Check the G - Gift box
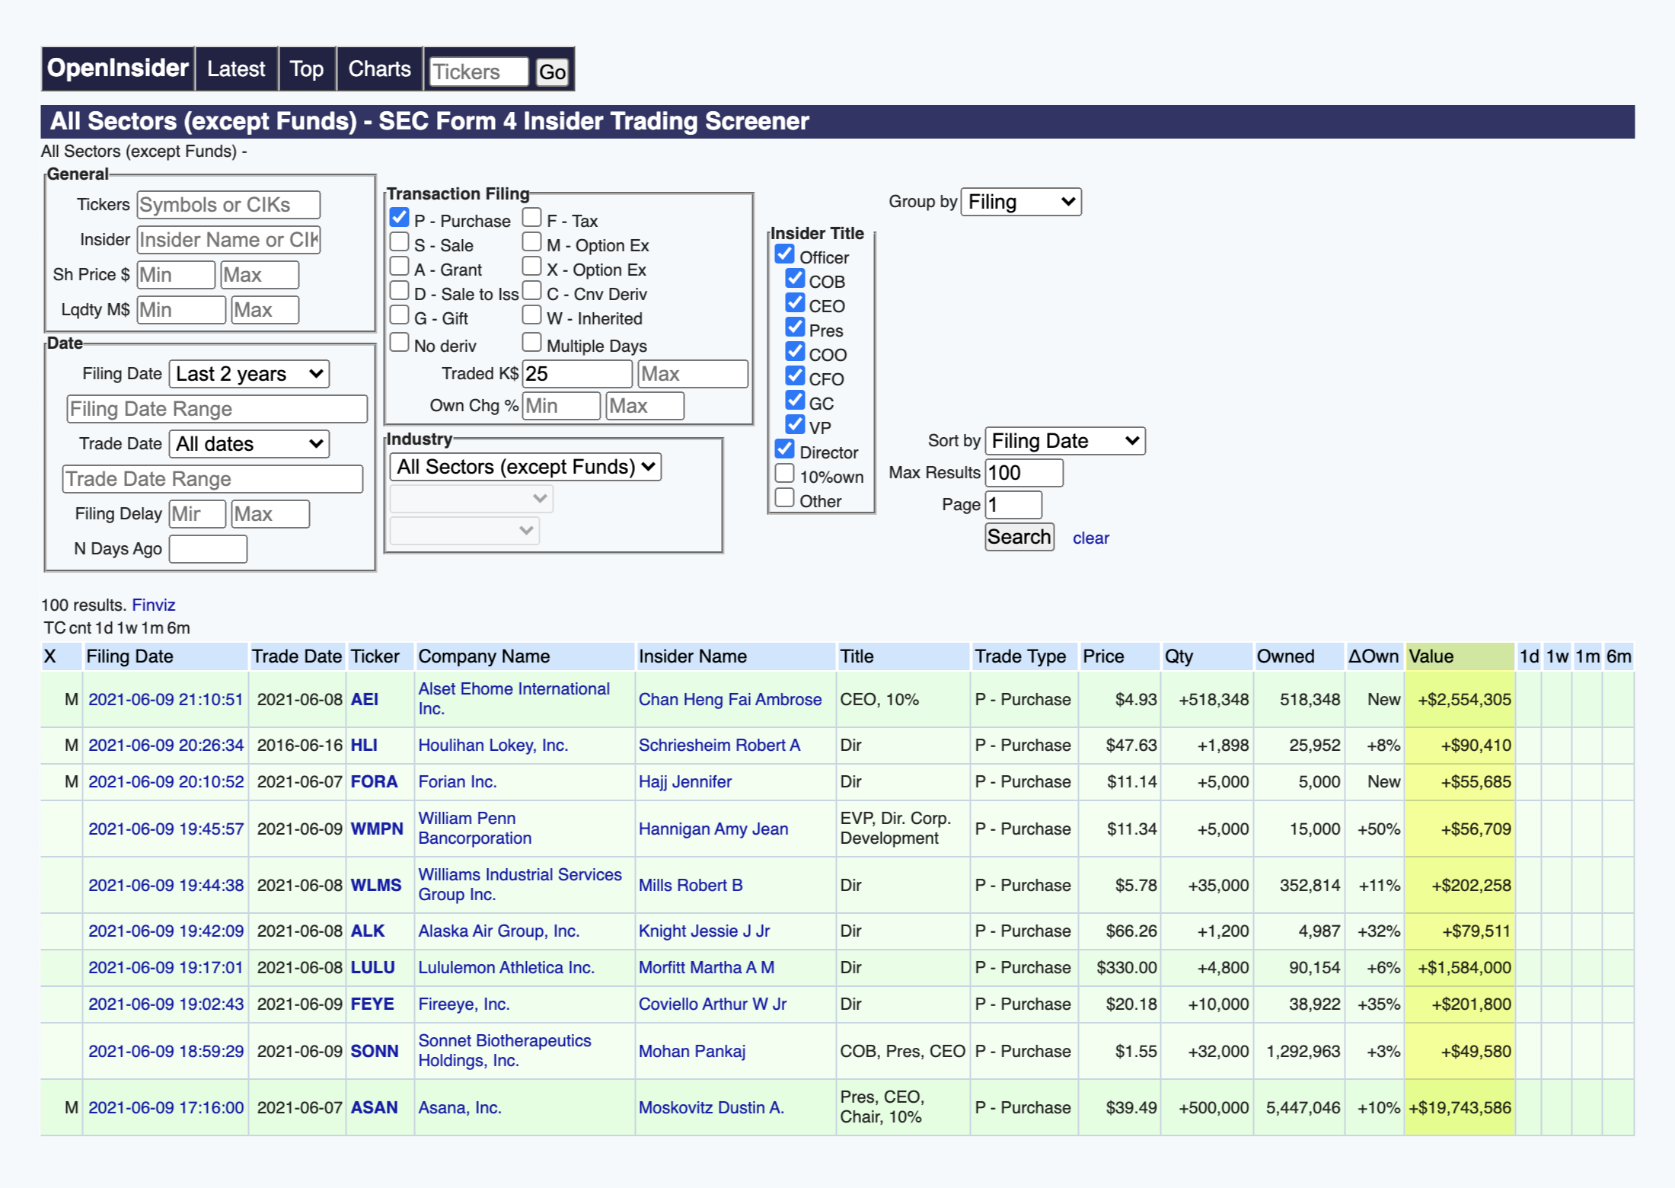The height and width of the screenshot is (1188, 1675). (399, 315)
